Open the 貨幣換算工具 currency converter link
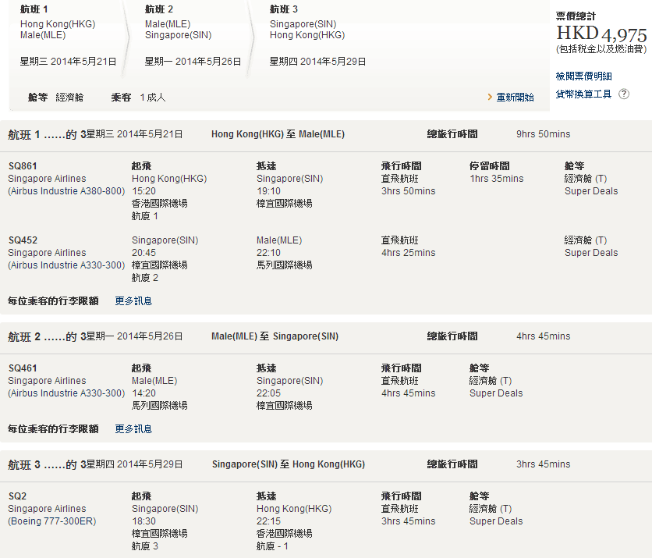The width and height of the screenshot is (652, 558). (583, 94)
